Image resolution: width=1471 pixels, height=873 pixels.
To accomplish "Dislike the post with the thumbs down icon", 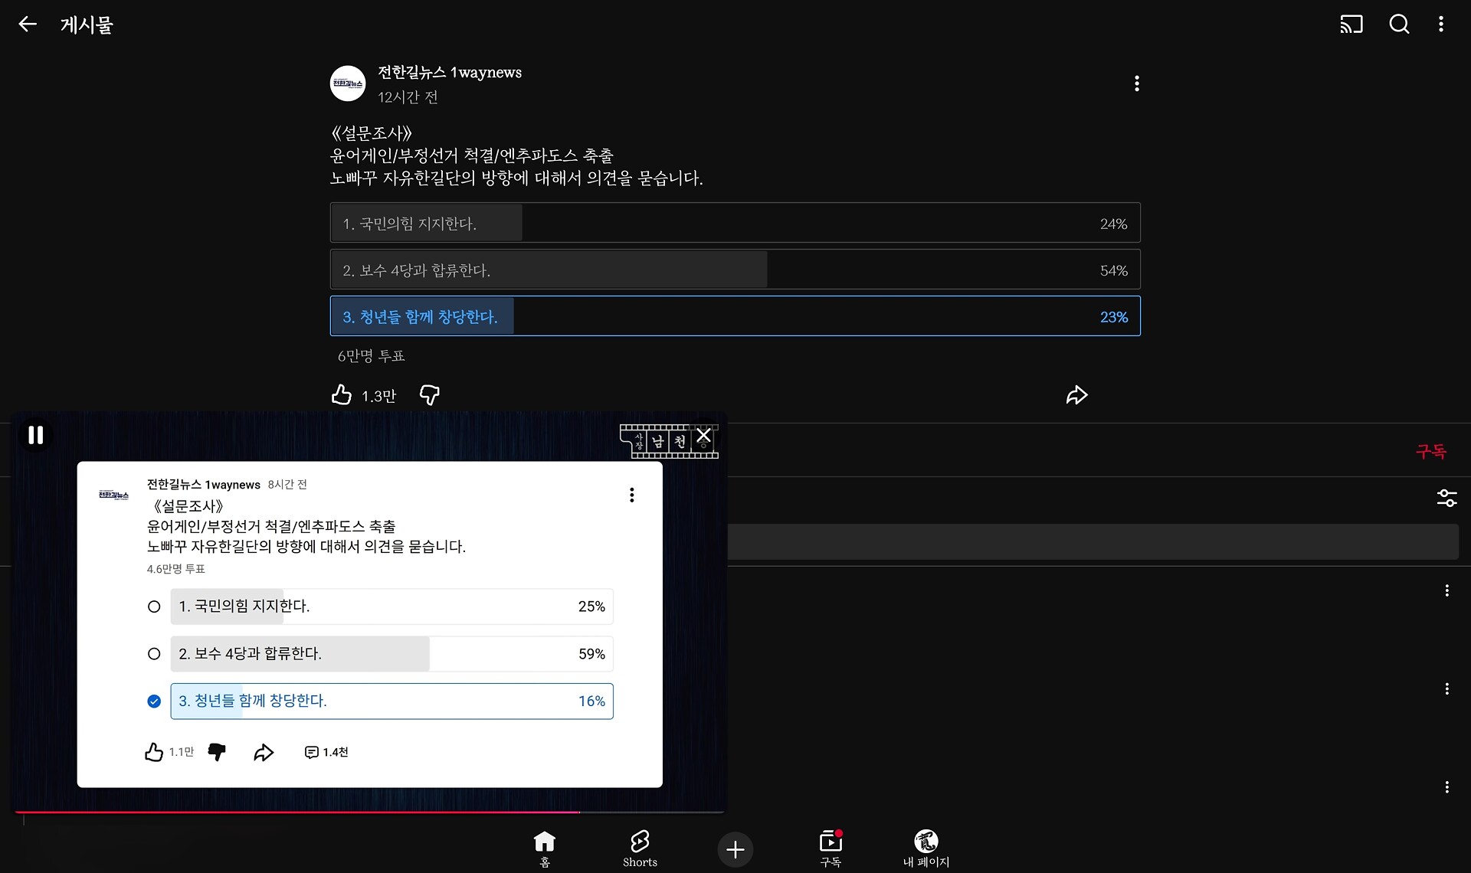I will click(x=430, y=395).
